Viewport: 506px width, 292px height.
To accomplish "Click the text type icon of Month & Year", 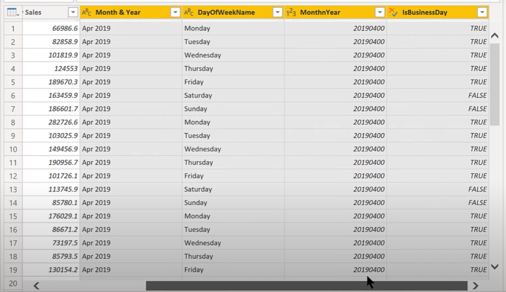I will pyautogui.click(x=86, y=12).
